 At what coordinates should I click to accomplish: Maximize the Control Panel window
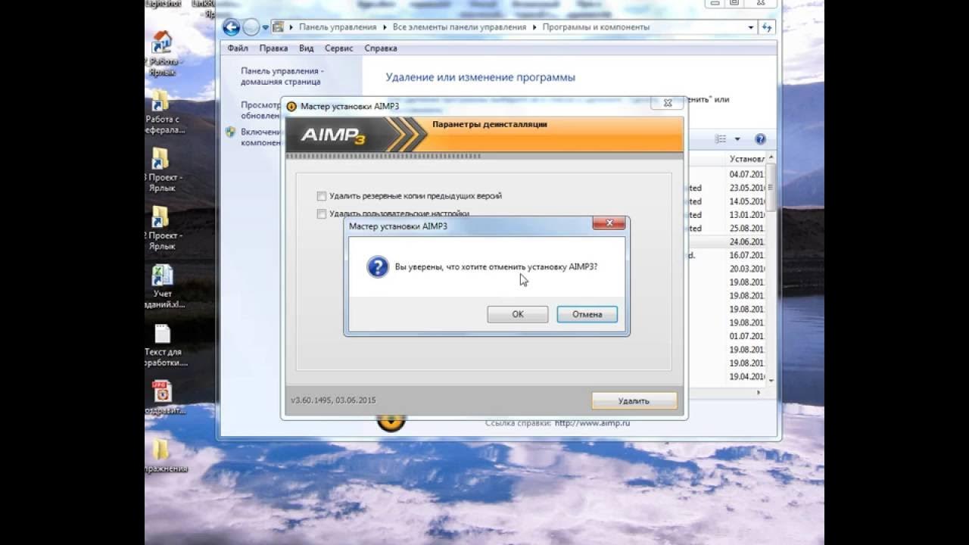(x=734, y=3)
